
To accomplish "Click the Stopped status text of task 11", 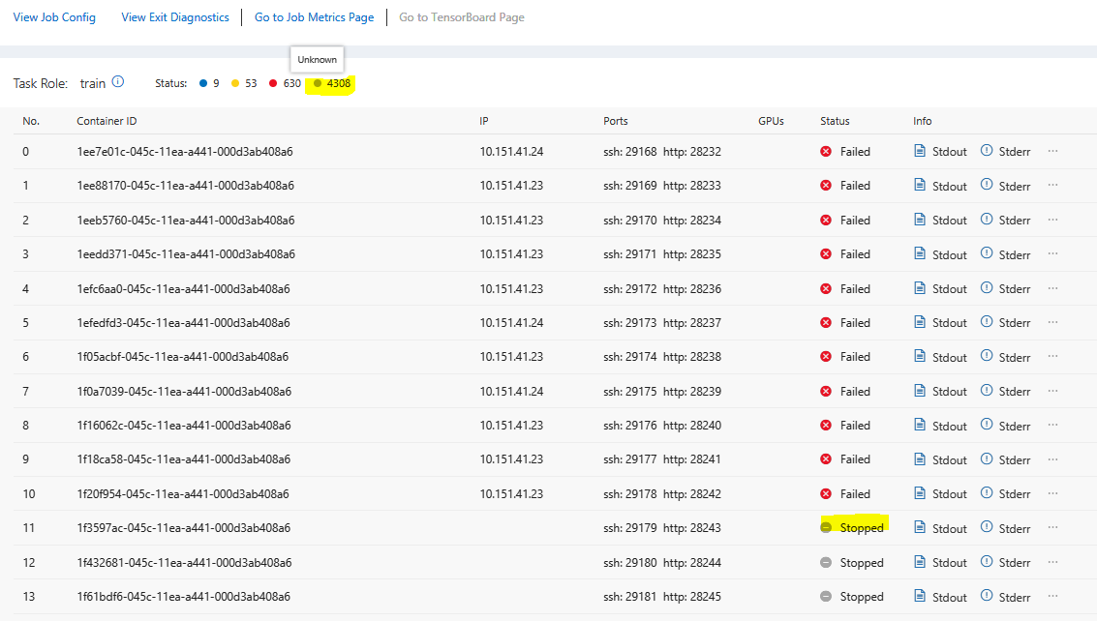I will 862,528.
